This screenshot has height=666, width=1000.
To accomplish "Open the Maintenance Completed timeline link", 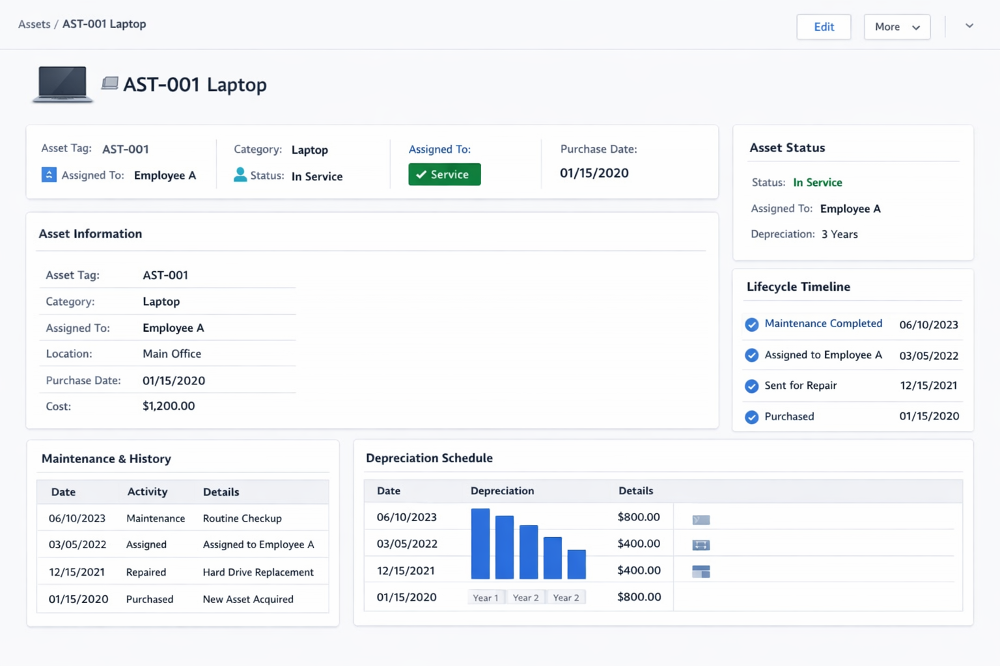I will click(823, 323).
